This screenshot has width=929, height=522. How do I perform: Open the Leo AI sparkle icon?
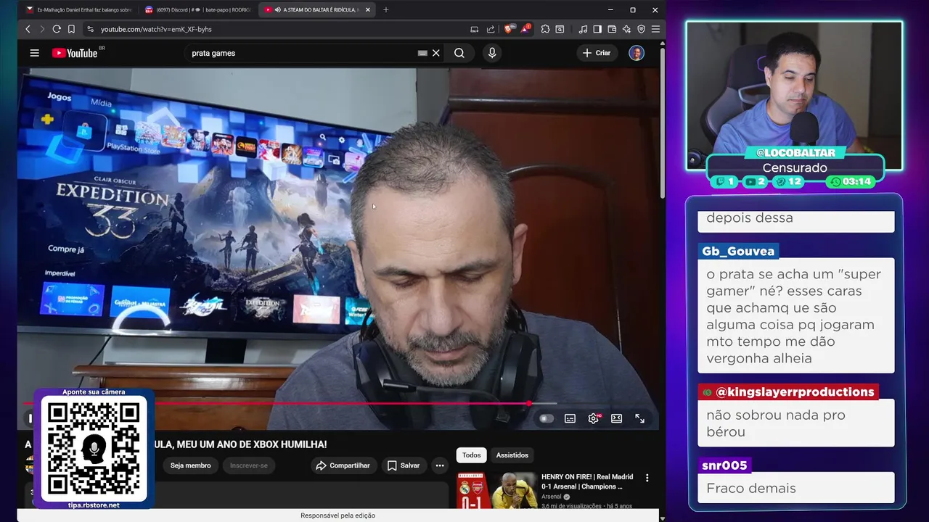coord(626,29)
